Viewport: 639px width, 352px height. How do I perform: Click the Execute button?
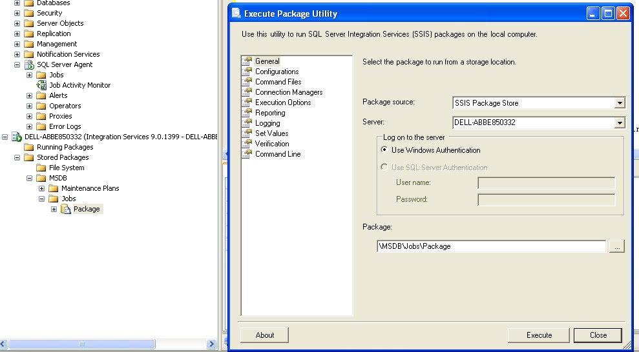(539, 335)
